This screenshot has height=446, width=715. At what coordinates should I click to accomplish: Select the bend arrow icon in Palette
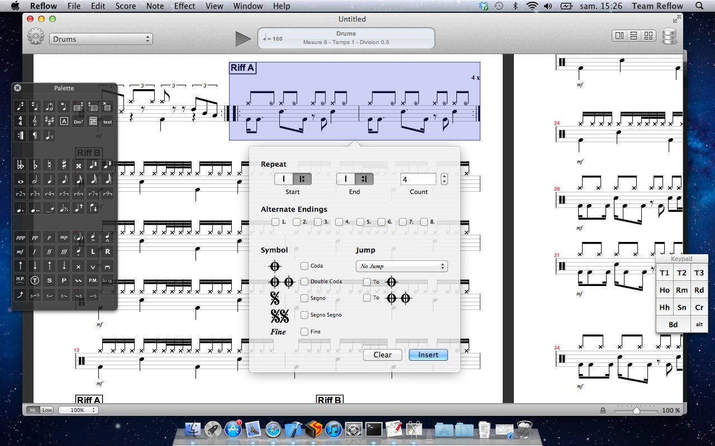click(21, 295)
